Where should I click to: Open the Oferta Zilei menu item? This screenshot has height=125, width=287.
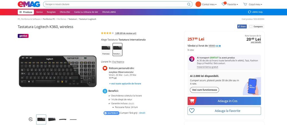(x=65, y=12)
